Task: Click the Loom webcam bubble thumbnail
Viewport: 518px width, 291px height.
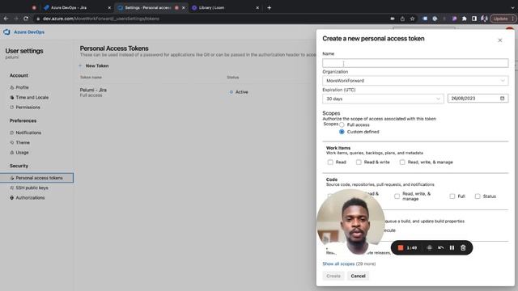Action: click(x=350, y=221)
